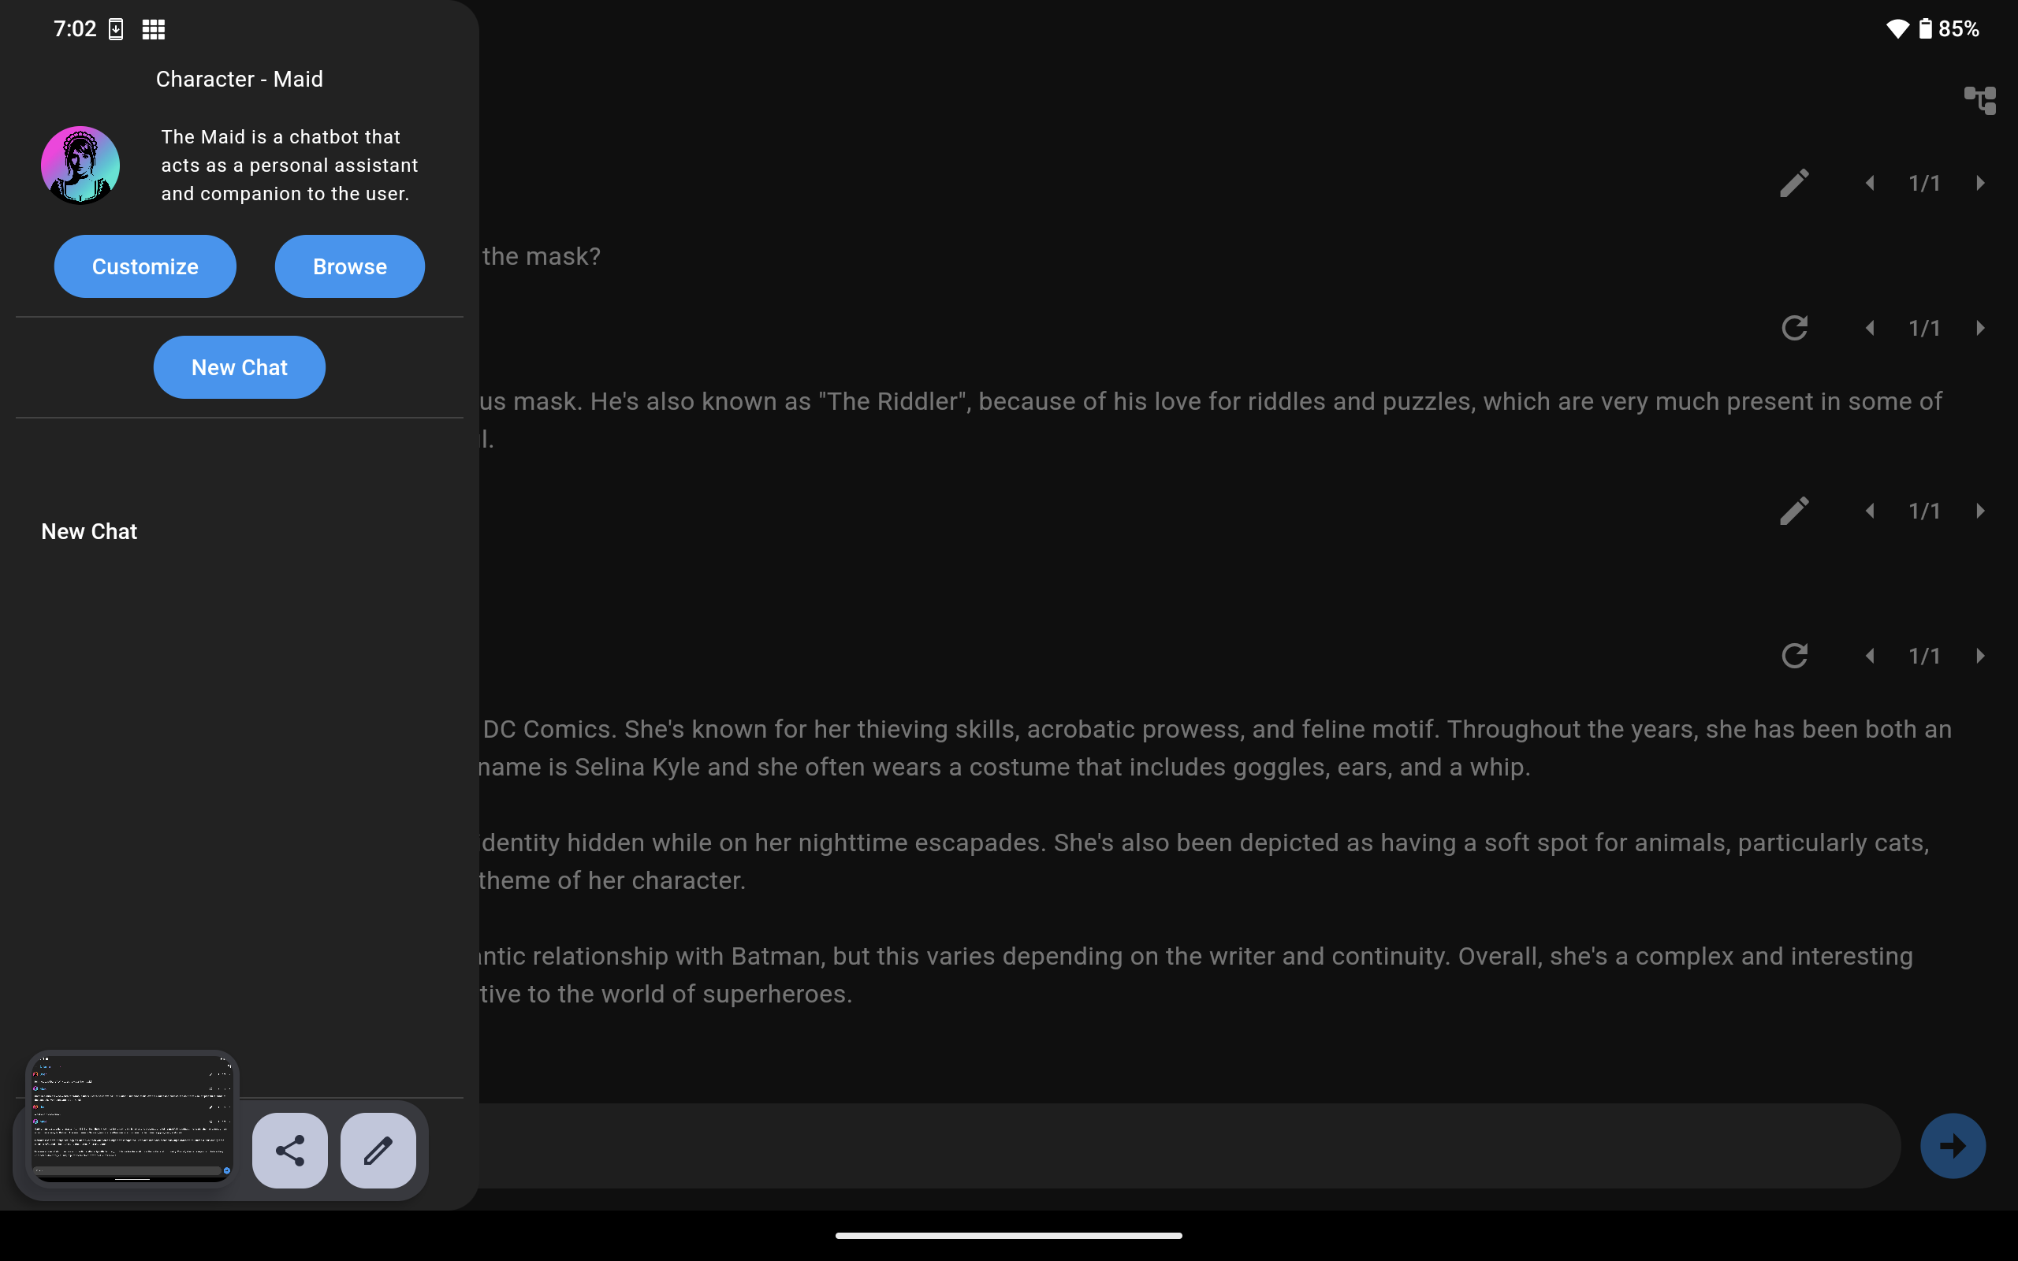Go to next variant of first message

(1979, 184)
